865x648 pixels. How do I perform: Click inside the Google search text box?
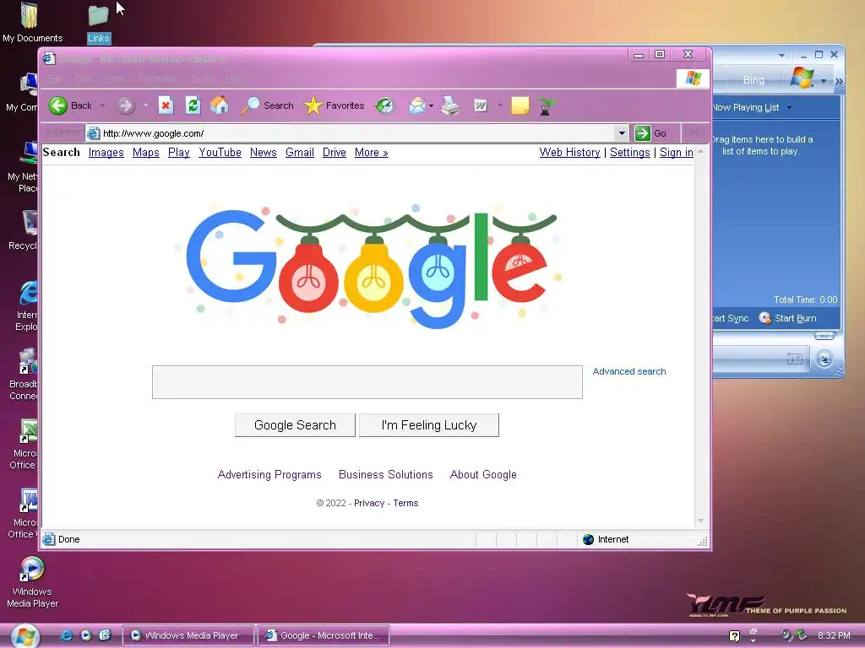click(x=367, y=382)
